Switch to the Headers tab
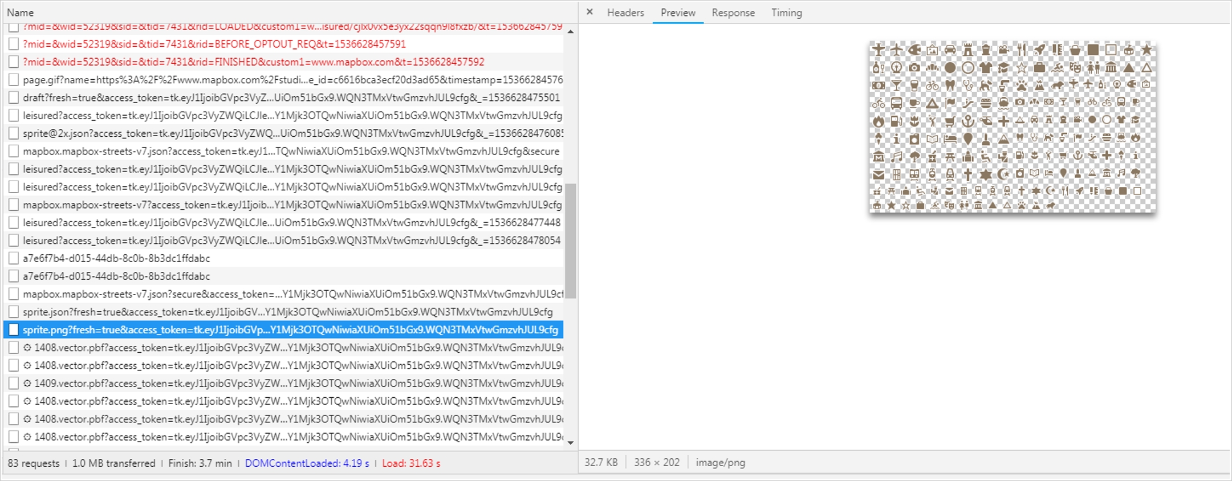 625,13
